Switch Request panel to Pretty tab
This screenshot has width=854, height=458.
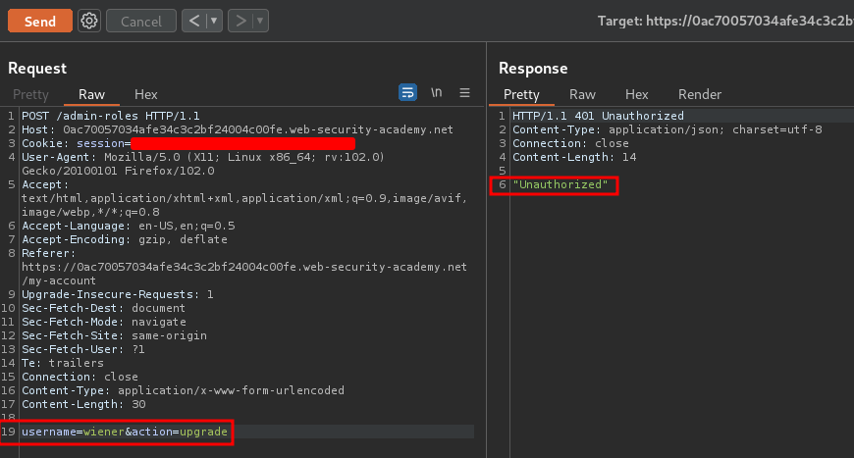pyautogui.click(x=30, y=94)
